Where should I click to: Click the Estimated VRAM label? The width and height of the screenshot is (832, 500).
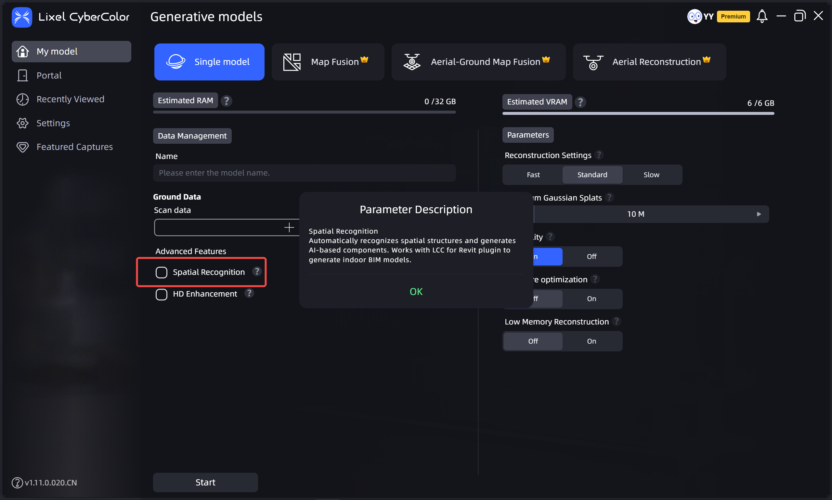coord(537,102)
